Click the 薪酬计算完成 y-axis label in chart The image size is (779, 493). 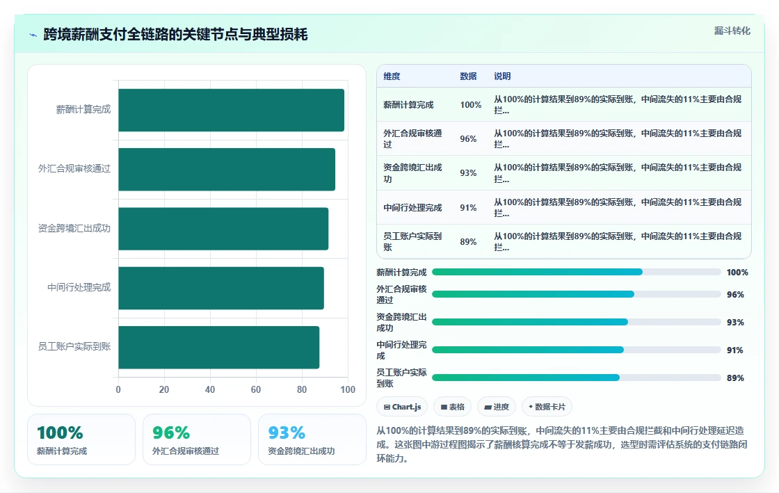83,110
